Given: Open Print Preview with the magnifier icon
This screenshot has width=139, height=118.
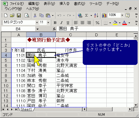Looking at the screenshot, I should click(x=27, y=15).
